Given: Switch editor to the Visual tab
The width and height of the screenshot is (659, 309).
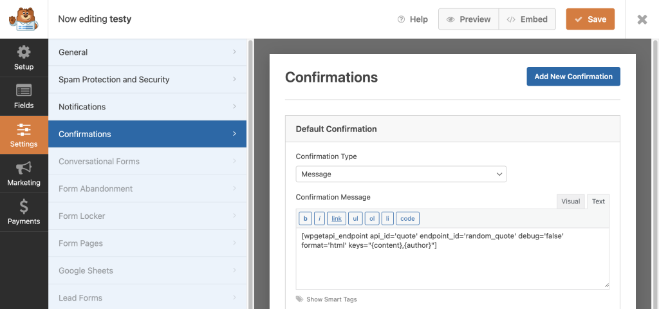Looking at the screenshot, I should [570, 201].
